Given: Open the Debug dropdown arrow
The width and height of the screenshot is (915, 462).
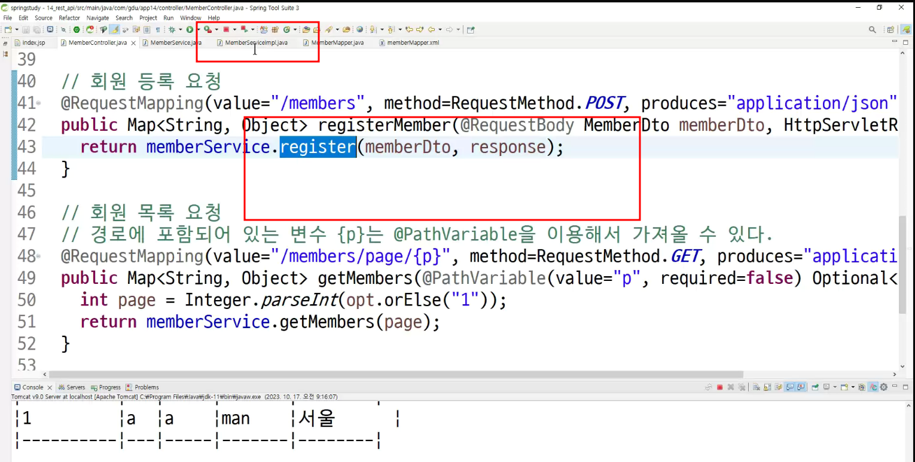Looking at the screenshot, I should (181, 29).
